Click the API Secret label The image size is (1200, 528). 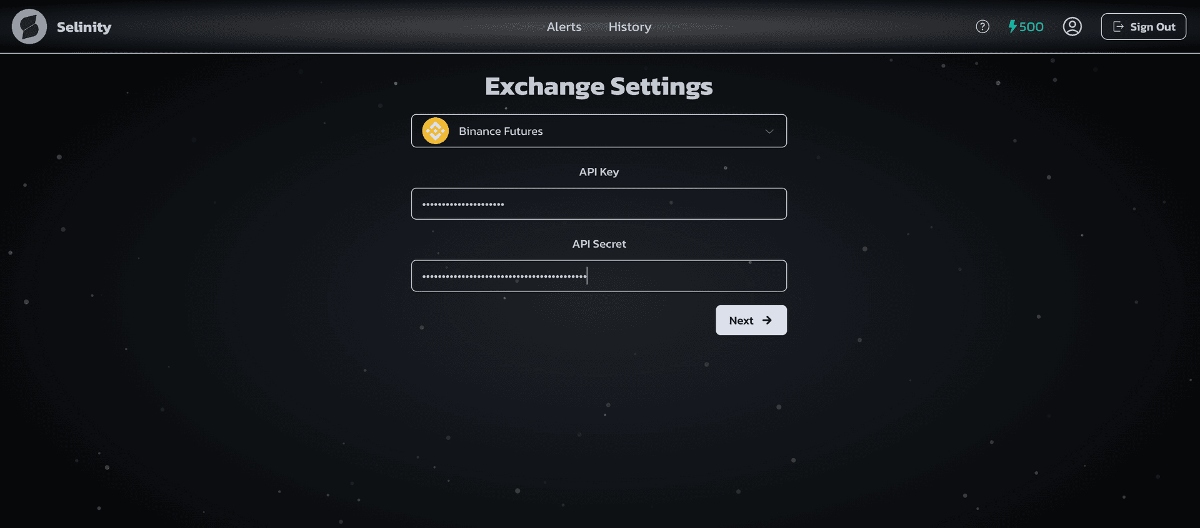(598, 244)
